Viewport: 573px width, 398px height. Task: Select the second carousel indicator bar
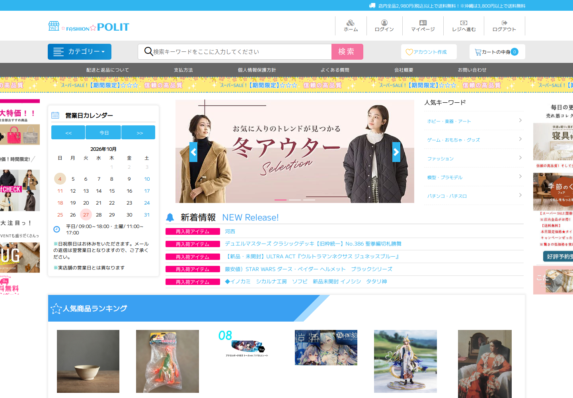click(295, 200)
